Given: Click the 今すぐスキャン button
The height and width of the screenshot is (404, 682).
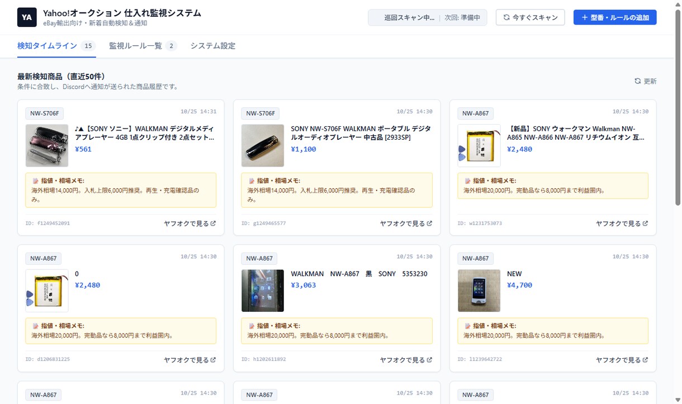Looking at the screenshot, I should point(531,17).
